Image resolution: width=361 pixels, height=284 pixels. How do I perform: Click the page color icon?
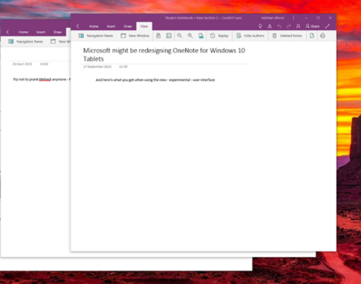tap(158, 36)
